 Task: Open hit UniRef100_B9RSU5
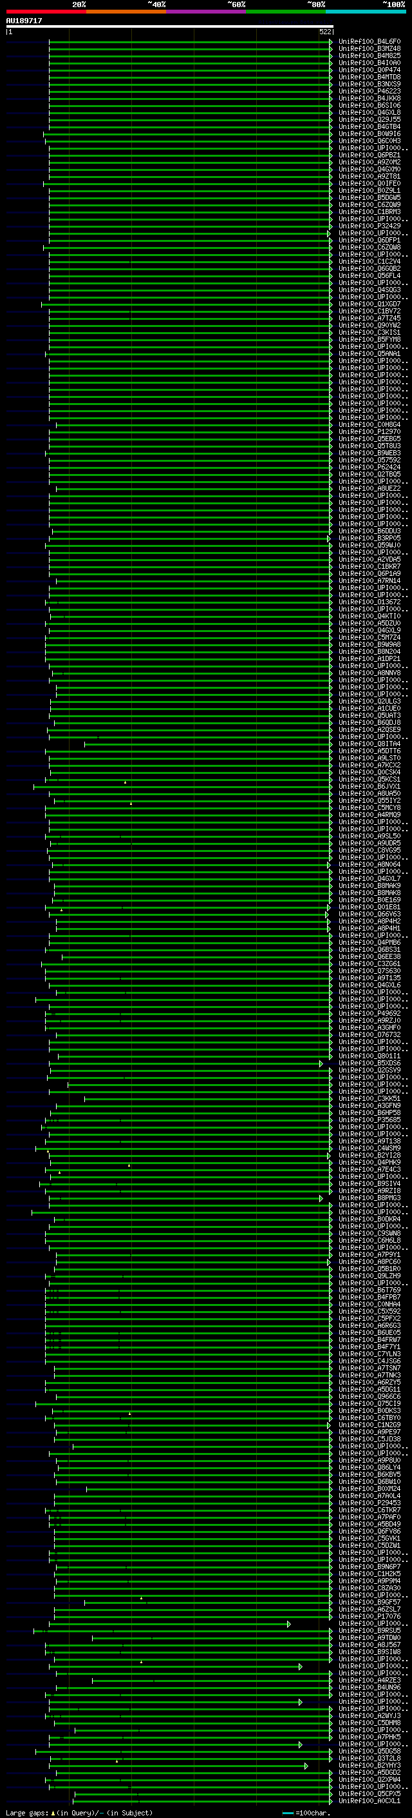point(370,1630)
